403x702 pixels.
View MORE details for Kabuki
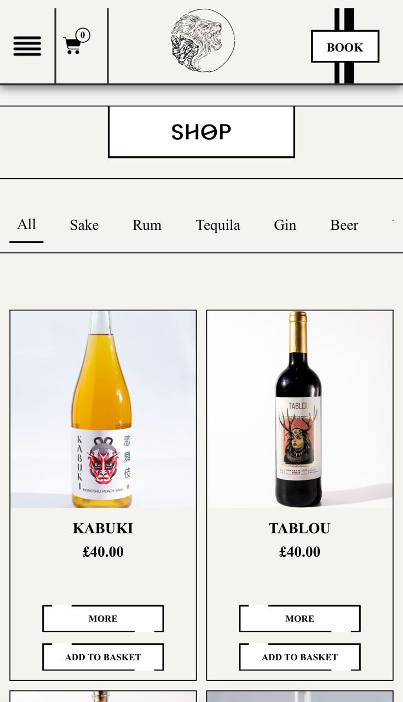(103, 619)
